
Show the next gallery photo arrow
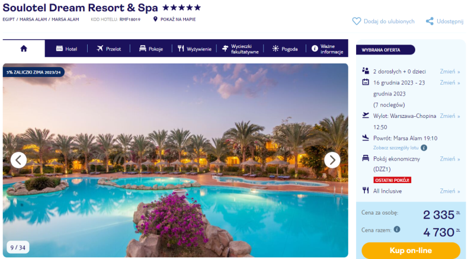[x=332, y=160]
